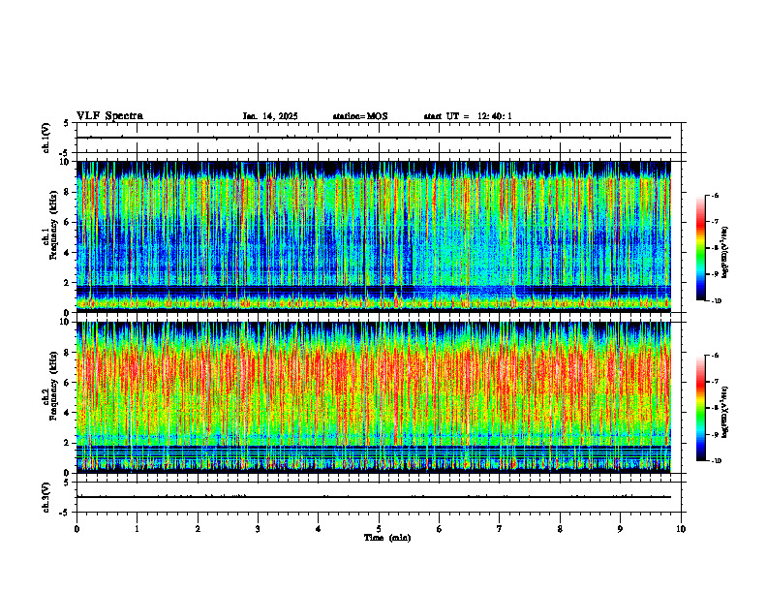Select the ch.1 "Frequency (kHz)" axis label
This screenshot has height=593, width=767.
[54, 226]
